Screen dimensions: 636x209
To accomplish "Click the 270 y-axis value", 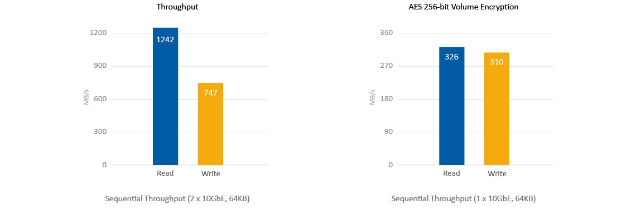I will point(387,66).
